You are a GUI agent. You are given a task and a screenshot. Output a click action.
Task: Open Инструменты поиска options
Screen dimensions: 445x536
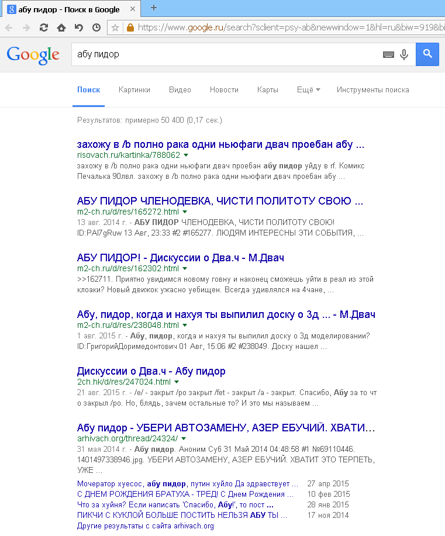pyautogui.click(x=373, y=90)
